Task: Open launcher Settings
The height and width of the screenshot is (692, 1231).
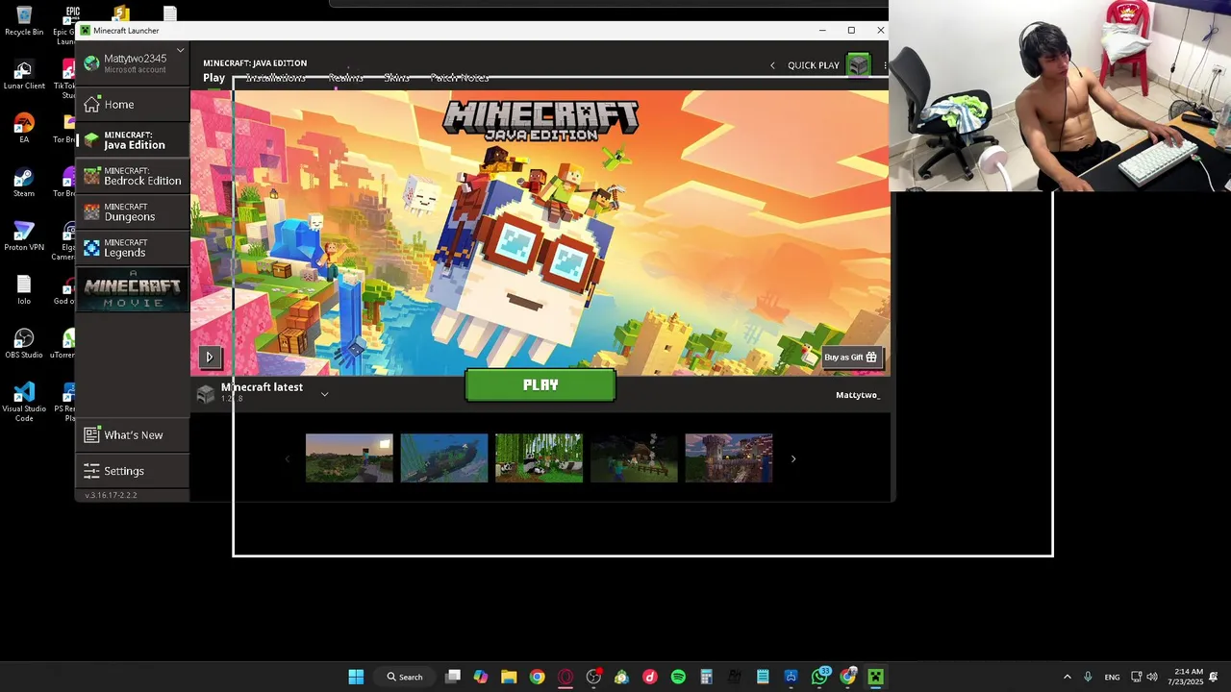Action: (133, 471)
